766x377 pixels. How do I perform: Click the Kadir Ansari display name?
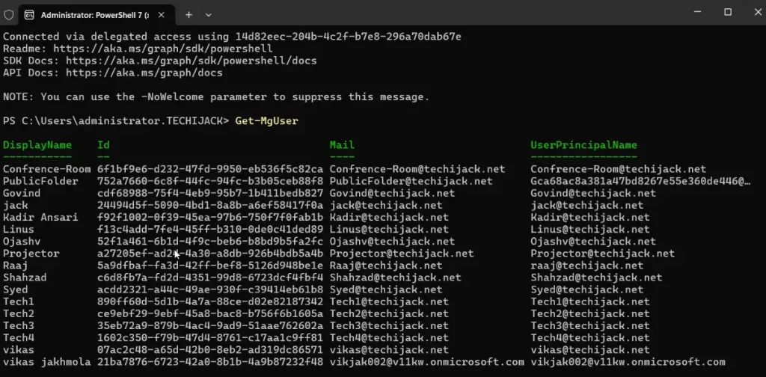click(x=40, y=217)
